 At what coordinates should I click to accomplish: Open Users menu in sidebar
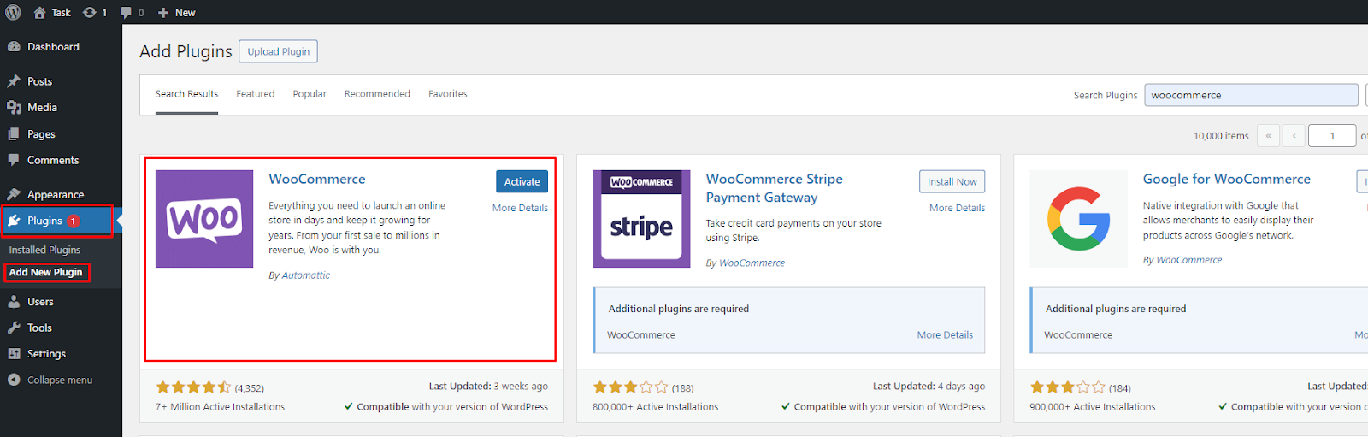(40, 302)
